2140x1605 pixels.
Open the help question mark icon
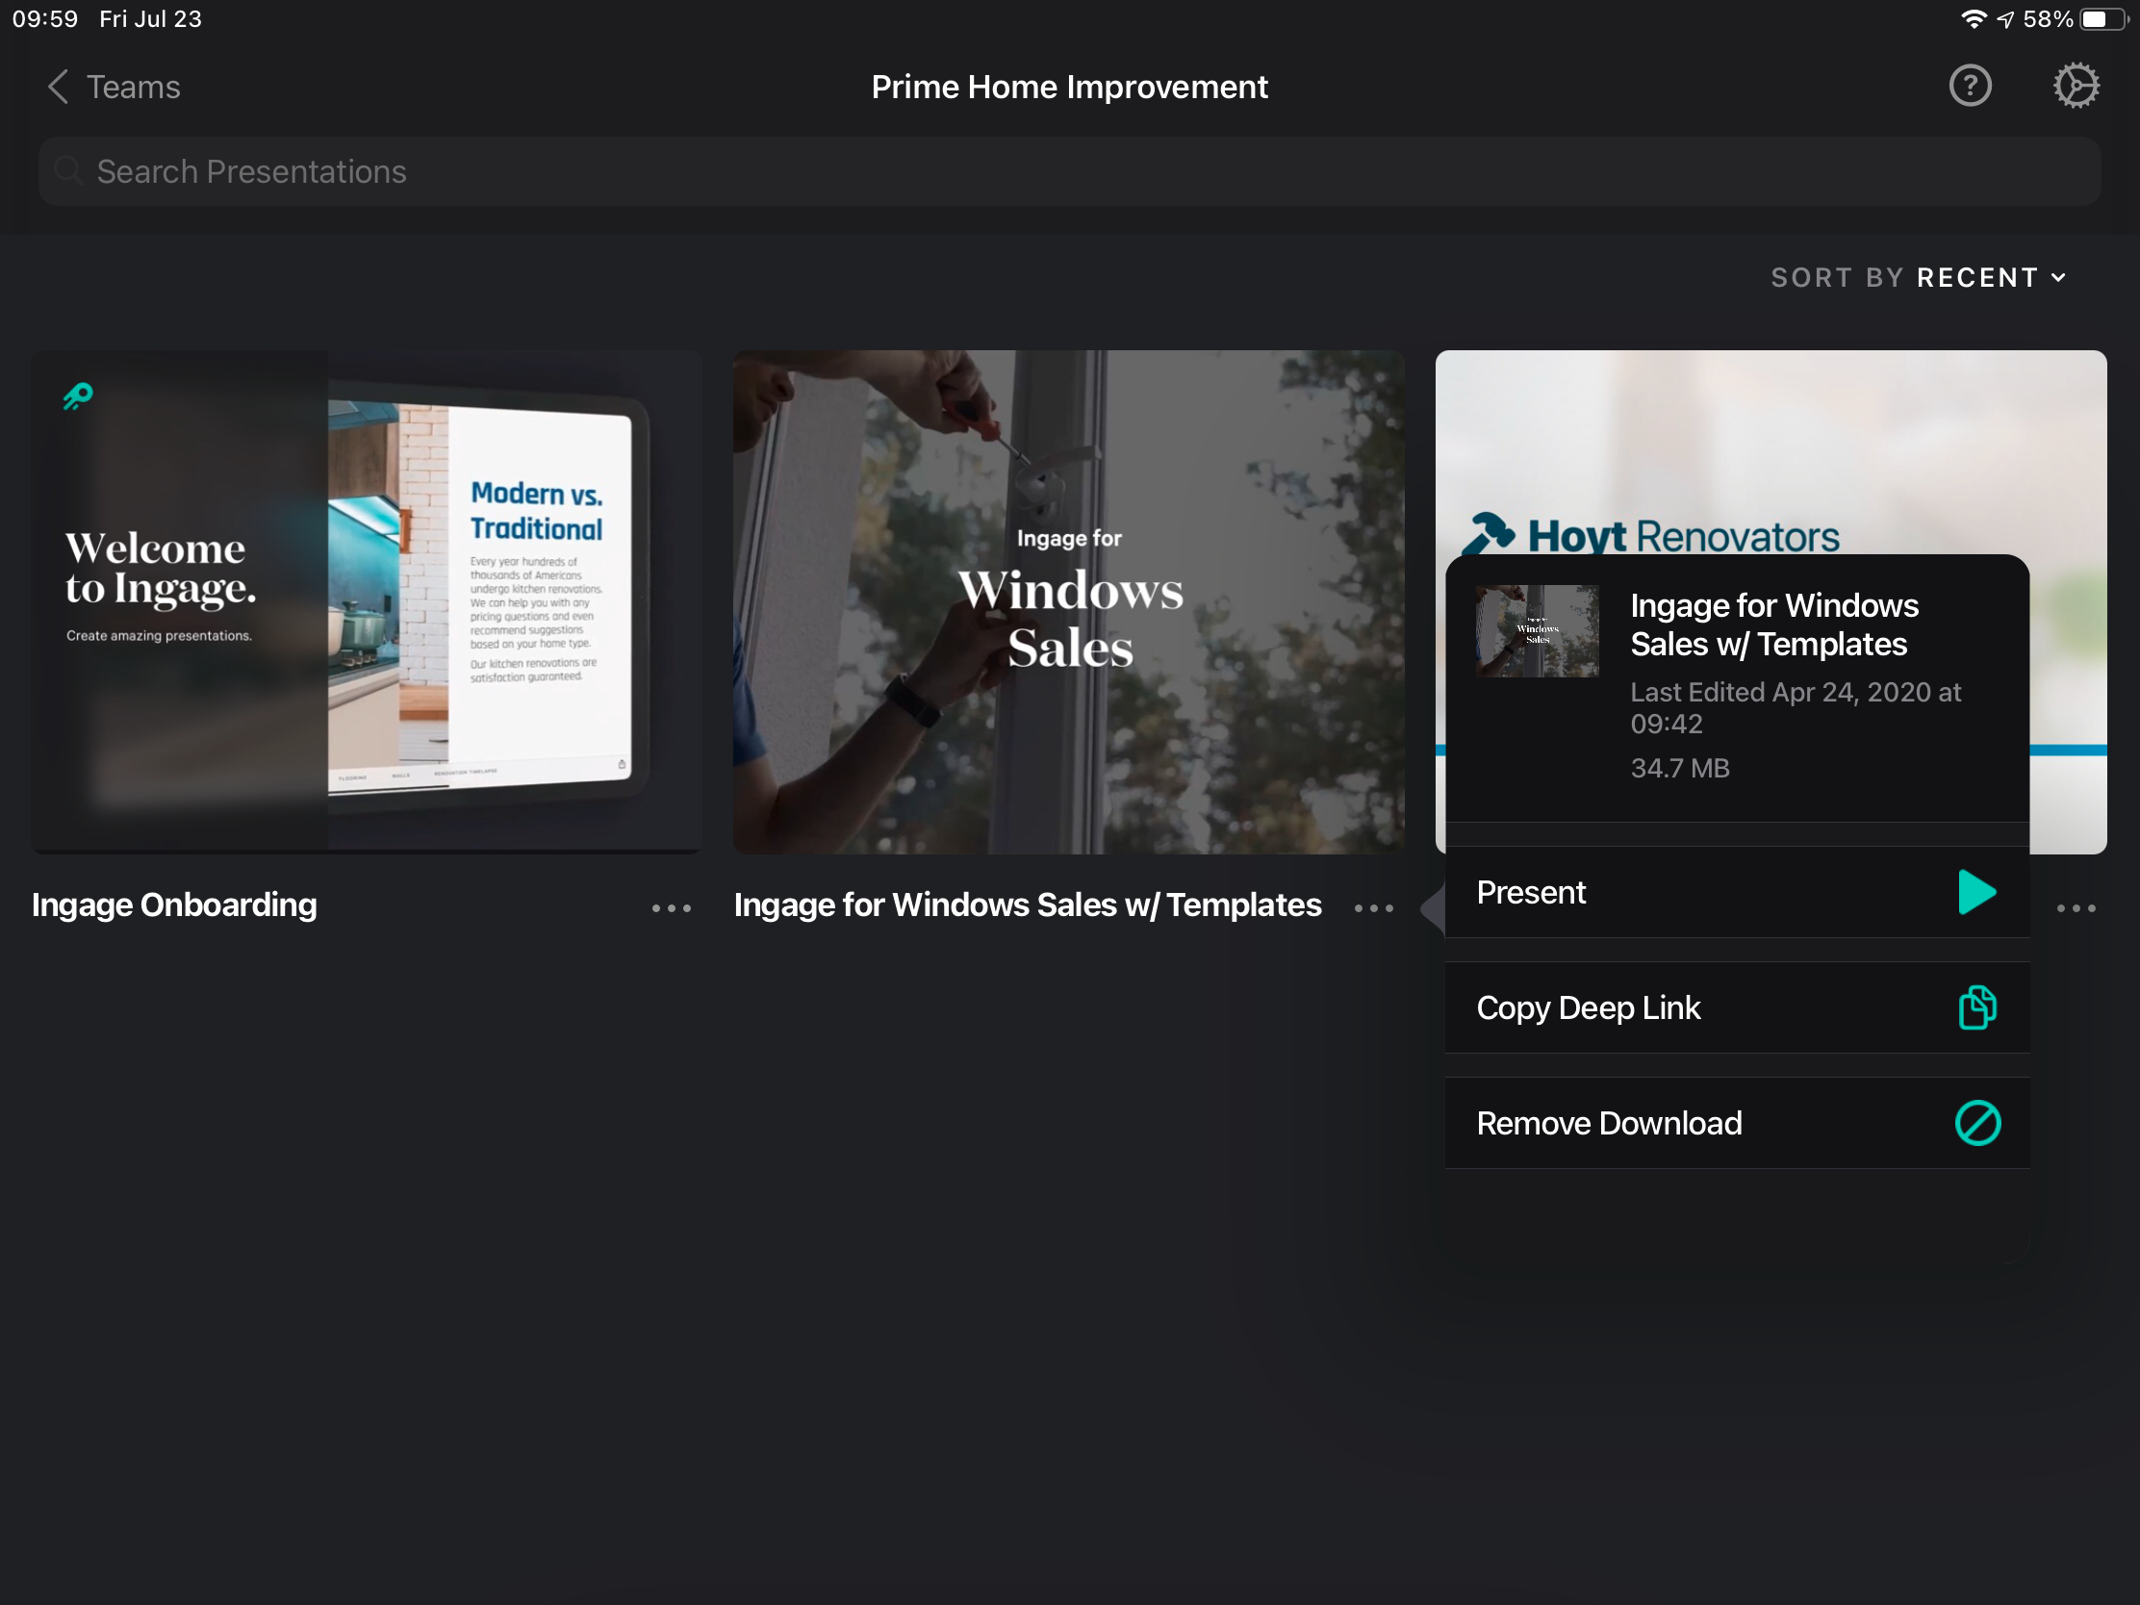(1970, 86)
